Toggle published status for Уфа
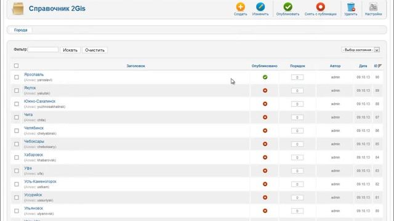394x221 pixels. 265,171
